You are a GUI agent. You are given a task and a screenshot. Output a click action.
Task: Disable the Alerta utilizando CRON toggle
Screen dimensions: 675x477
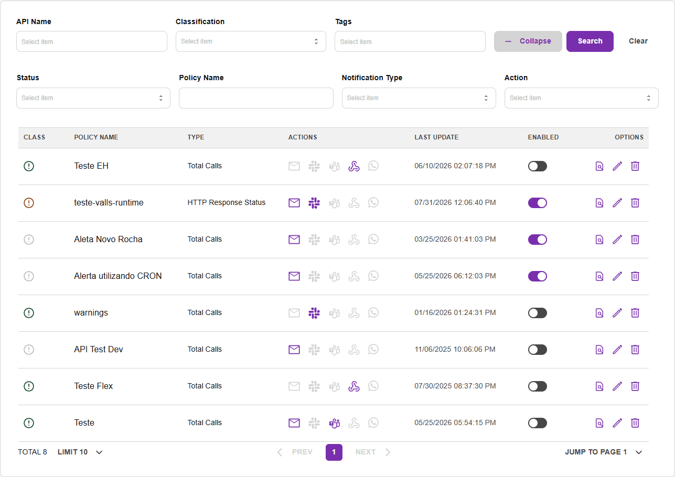(x=538, y=276)
